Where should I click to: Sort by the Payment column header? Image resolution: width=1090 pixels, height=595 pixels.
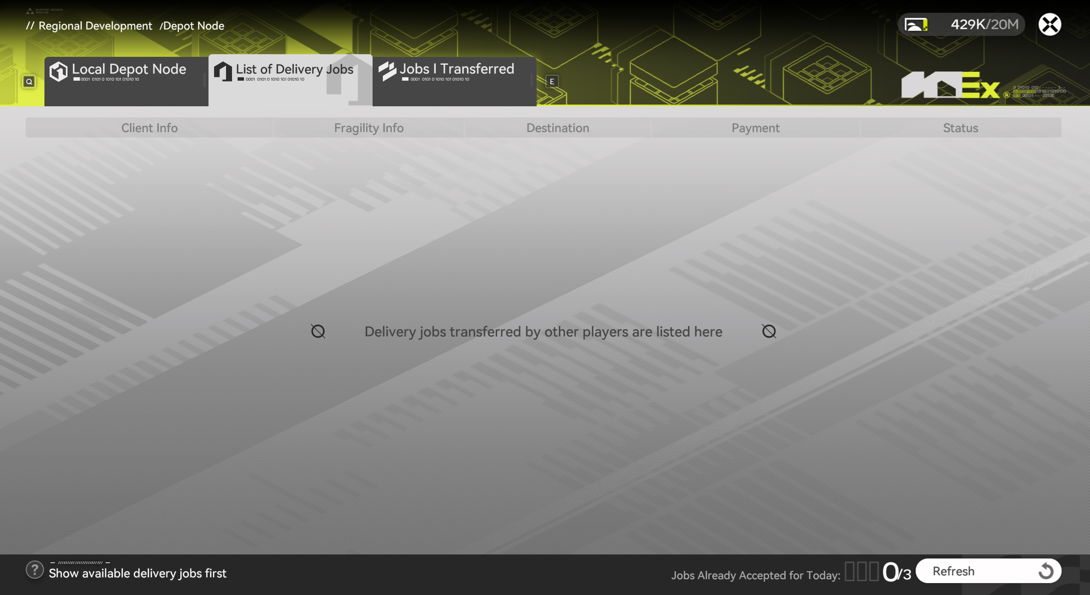pyautogui.click(x=755, y=128)
